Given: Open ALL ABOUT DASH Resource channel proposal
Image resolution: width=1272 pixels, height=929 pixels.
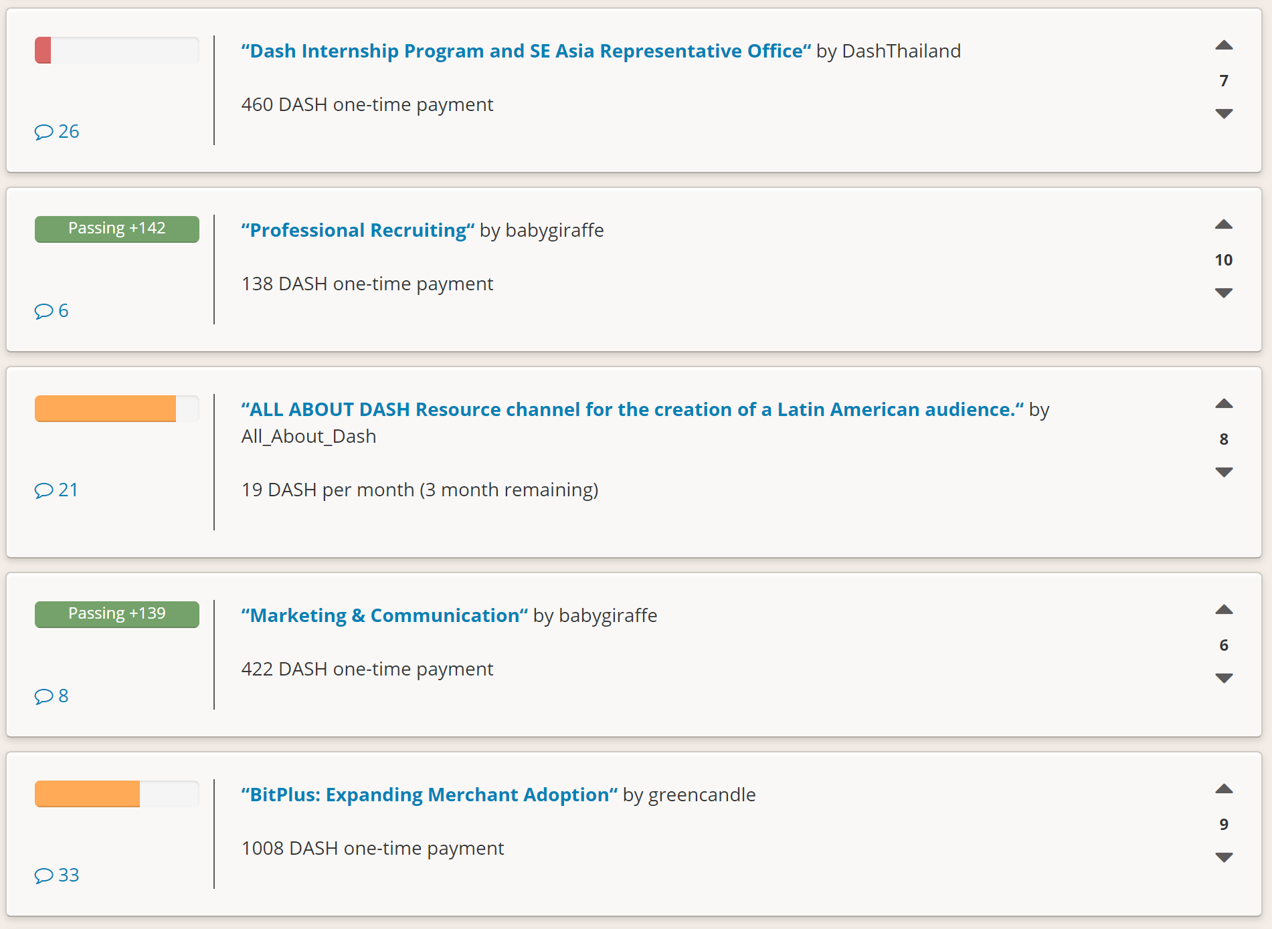Looking at the screenshot, I should 632,409.
